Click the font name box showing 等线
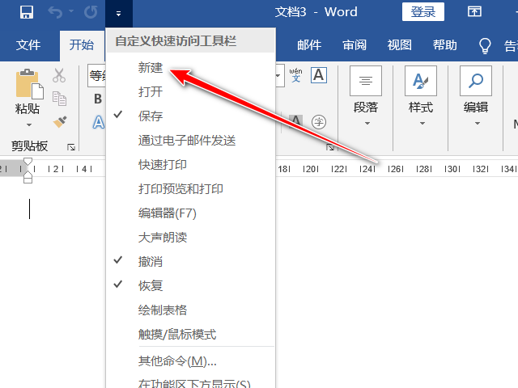Screen dimensions: 518x388 (96, 75)
